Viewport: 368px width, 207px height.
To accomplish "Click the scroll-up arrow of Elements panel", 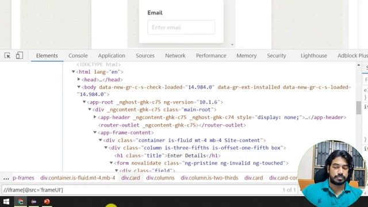I will point(359,65).
